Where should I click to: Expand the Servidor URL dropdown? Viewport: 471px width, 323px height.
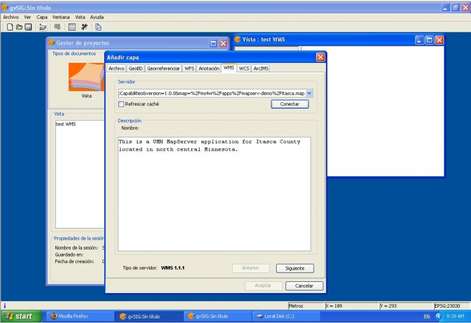coord(309,93)
